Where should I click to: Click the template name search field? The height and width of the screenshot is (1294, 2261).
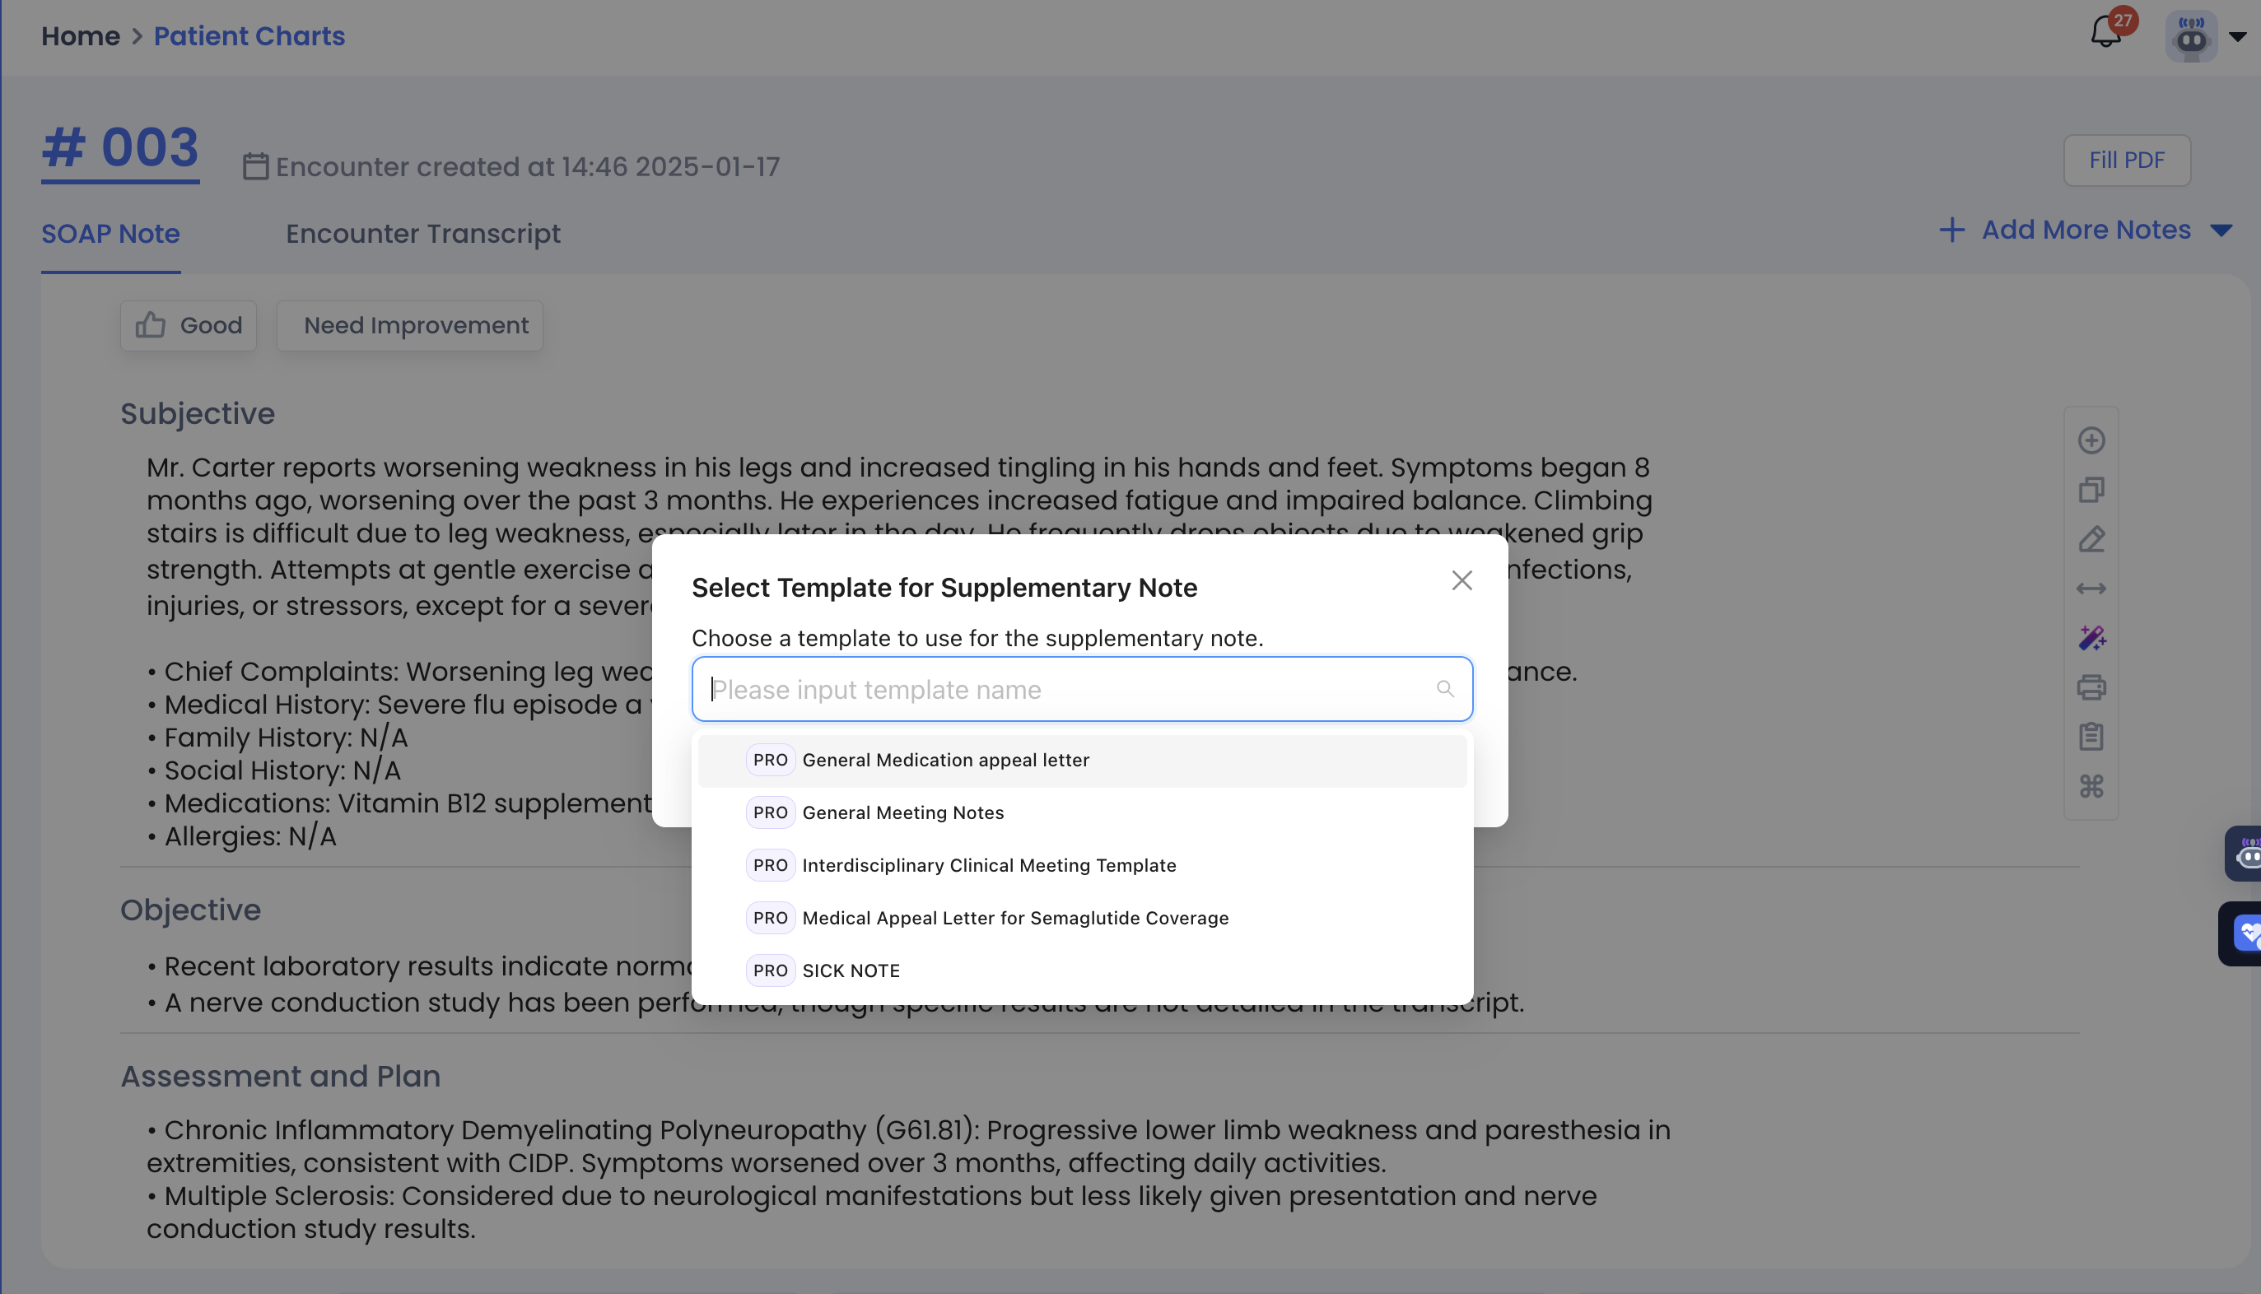pyautogui.click(x=1066, y=690)
